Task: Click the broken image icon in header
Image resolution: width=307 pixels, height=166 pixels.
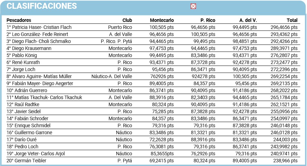Action: pos(193,6)
